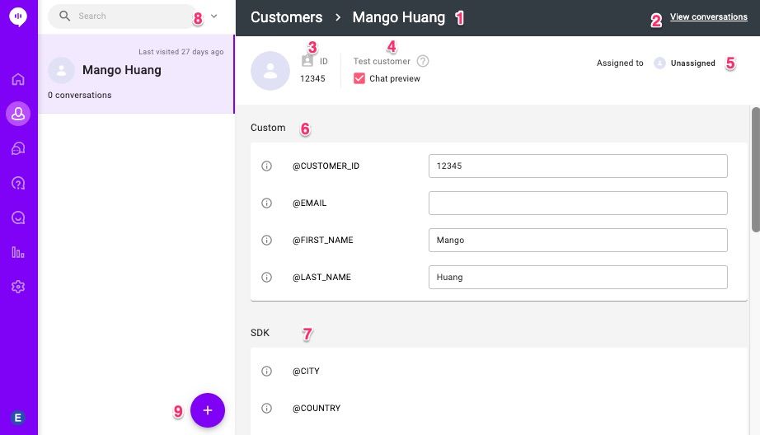Open the Unassigned assignee dropdown
The width and height of the screenshot is (760, 435).
pyautogui.click(x=684, y=63)
